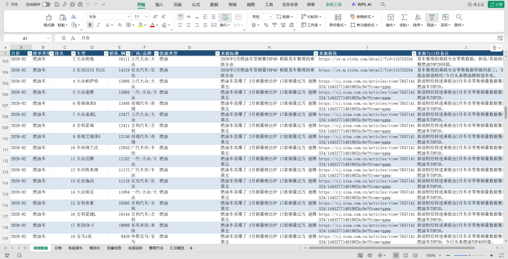Switch to Page Break preview in status bar
508x259 pixels.
tap(405, 255)
